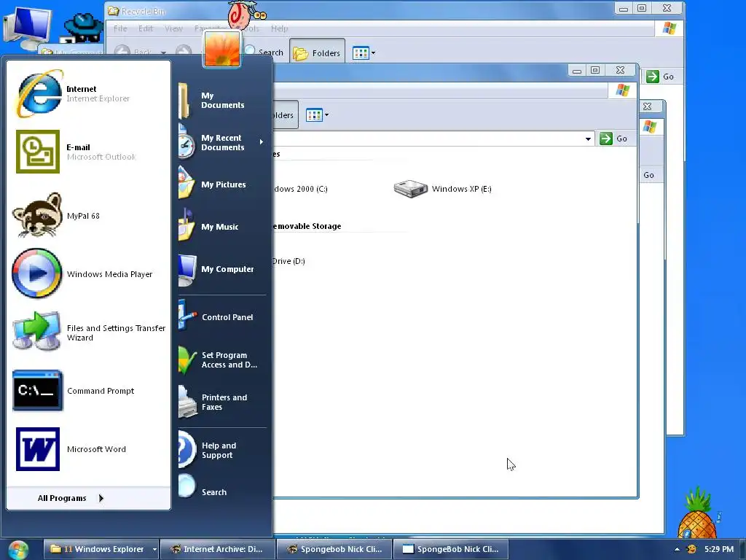
Task: Open the File menu in Recycle Bin window
Action: [120, 28]
